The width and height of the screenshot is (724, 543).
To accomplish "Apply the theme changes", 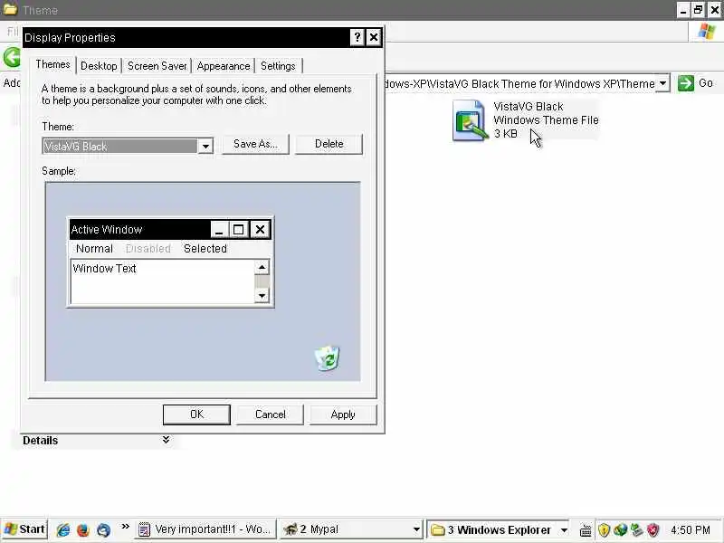I will coord(343,414).
